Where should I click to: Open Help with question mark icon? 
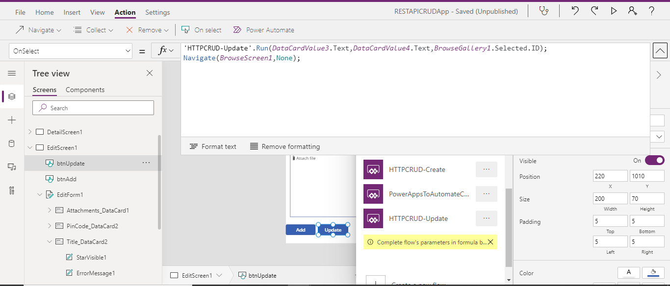pos(651,11)
